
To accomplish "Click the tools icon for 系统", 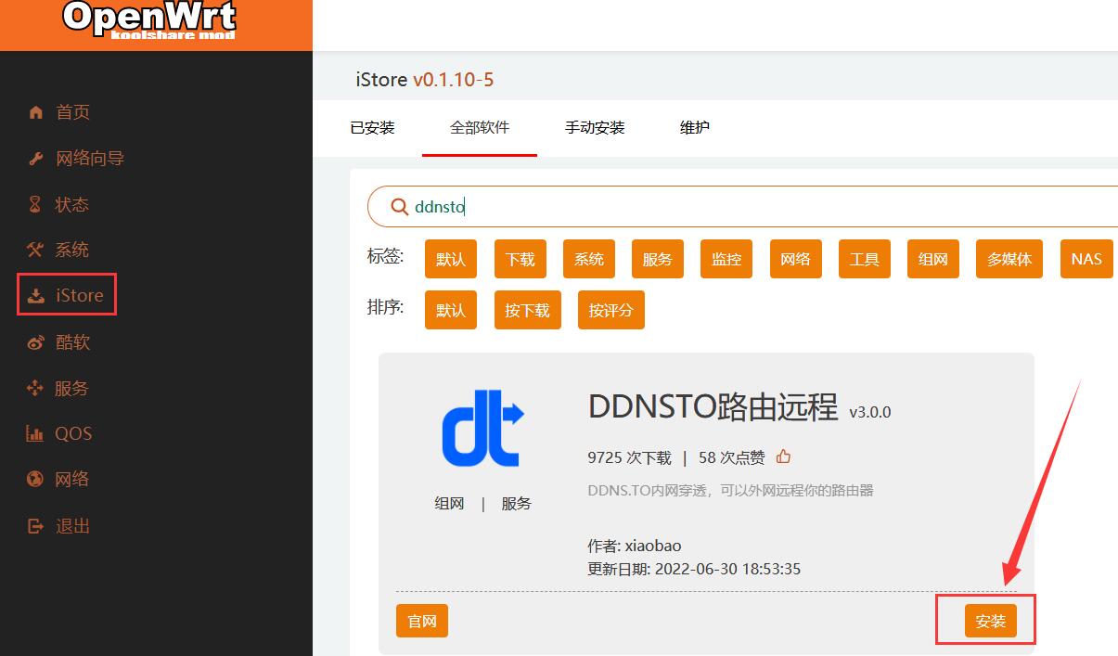I will [x=36, y=250].
